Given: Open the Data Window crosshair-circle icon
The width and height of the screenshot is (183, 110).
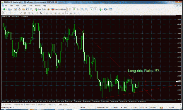Looking at the screenshot, I should [x=19, y=9].
